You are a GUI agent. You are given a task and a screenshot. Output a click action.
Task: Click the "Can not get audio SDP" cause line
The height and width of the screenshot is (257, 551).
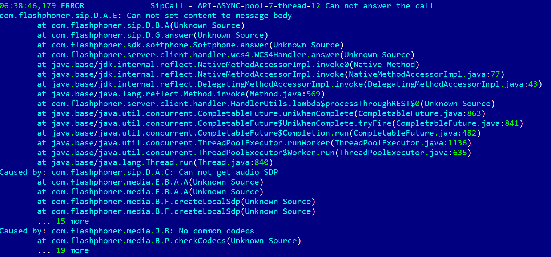point(228,172)
